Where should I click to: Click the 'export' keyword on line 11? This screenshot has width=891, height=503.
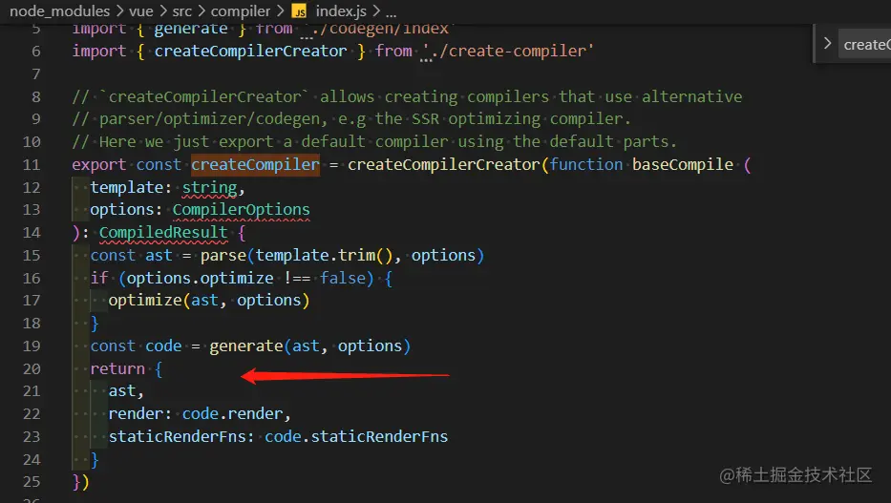point(99,164)
